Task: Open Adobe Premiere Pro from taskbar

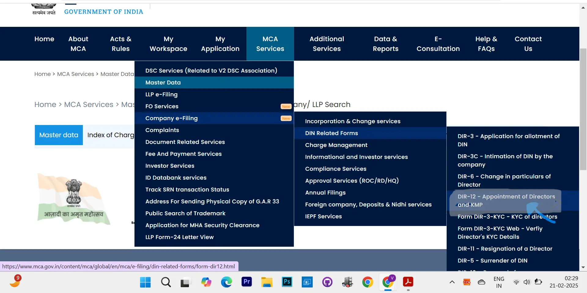Action: coord(246,282)
